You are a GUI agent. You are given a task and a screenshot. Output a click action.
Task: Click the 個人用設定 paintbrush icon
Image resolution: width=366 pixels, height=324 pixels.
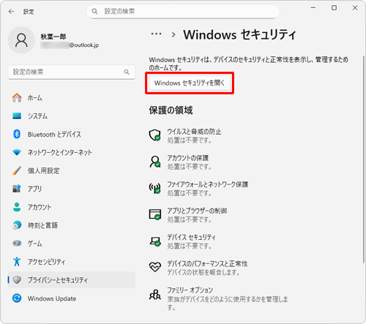coord(17,170)
